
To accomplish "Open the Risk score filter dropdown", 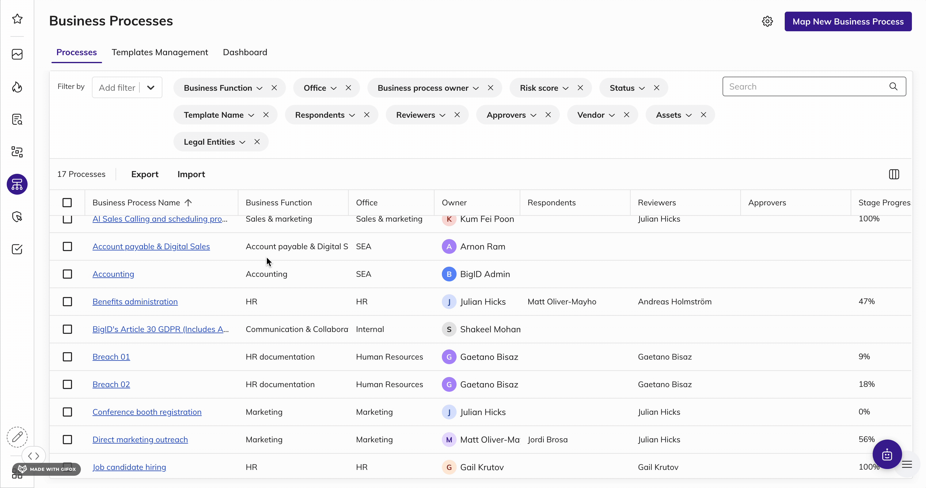I will pyautogui.click(x=566, y=87).
